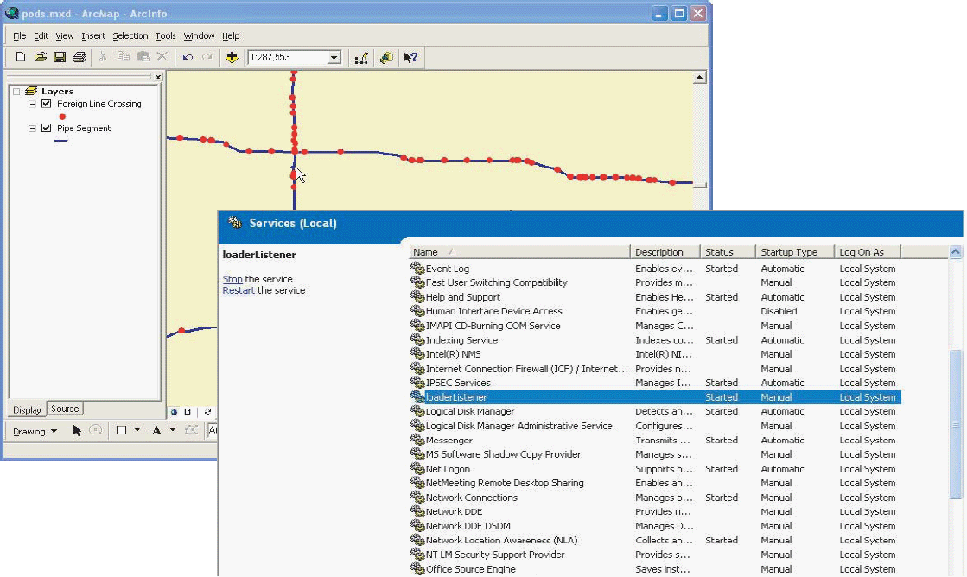
Task: Click the Paste clipboard icon
Action: (x=143, y=57)
